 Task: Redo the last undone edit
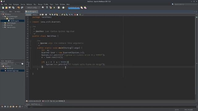[x=22, y=8]
